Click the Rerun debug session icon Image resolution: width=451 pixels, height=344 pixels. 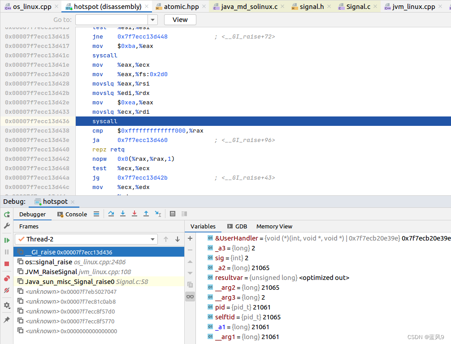[7, 214]
